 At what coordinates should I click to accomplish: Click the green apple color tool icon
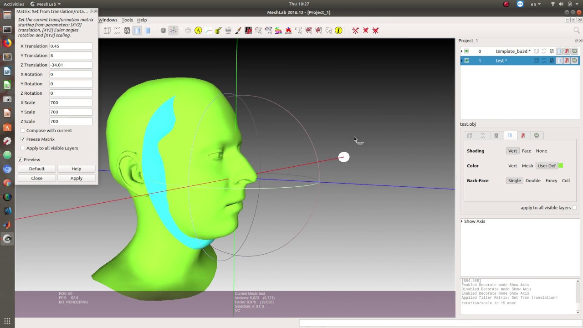218,31
